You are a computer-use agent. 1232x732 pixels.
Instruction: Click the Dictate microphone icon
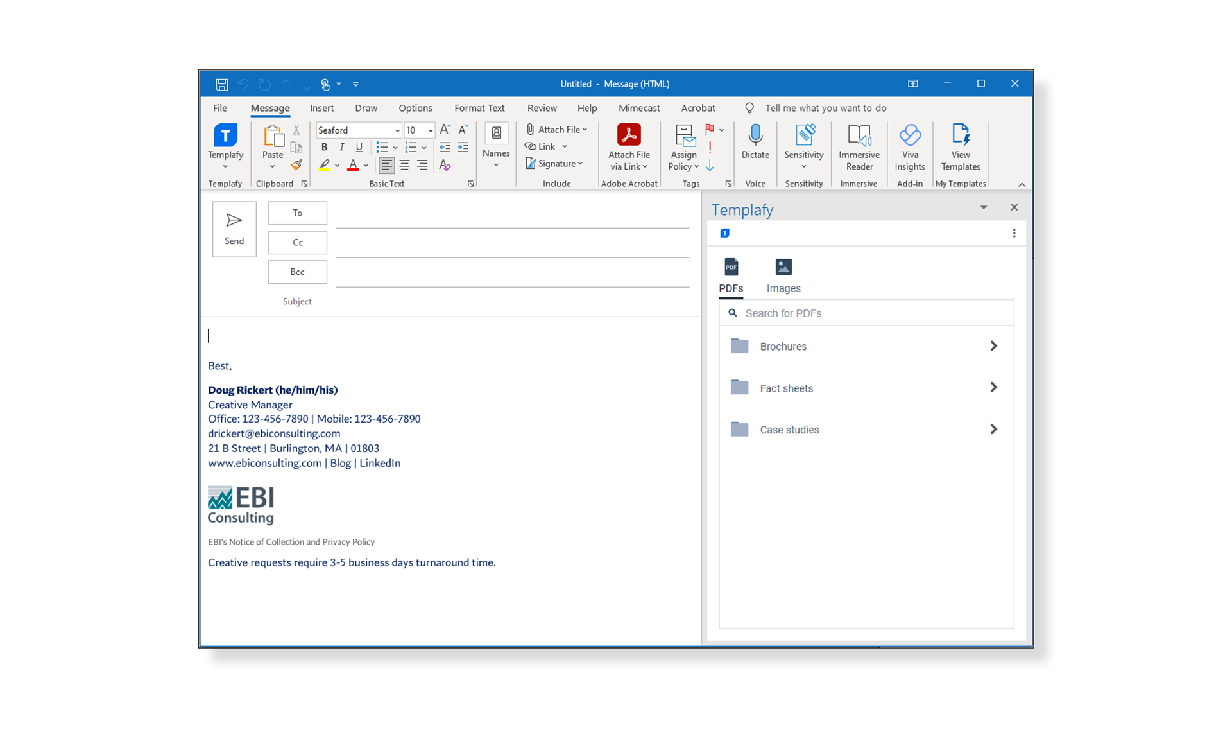tap(755, 135)
